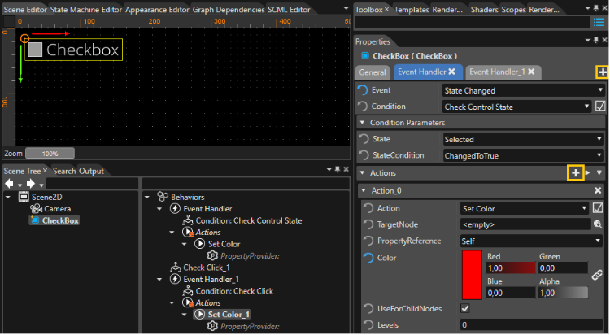Close the Toolbox tab with its X

pyautogui.click(x=386, y=9)
